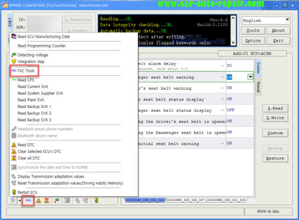
Task: Choose Read CPS menu entry
Action: 26,80
